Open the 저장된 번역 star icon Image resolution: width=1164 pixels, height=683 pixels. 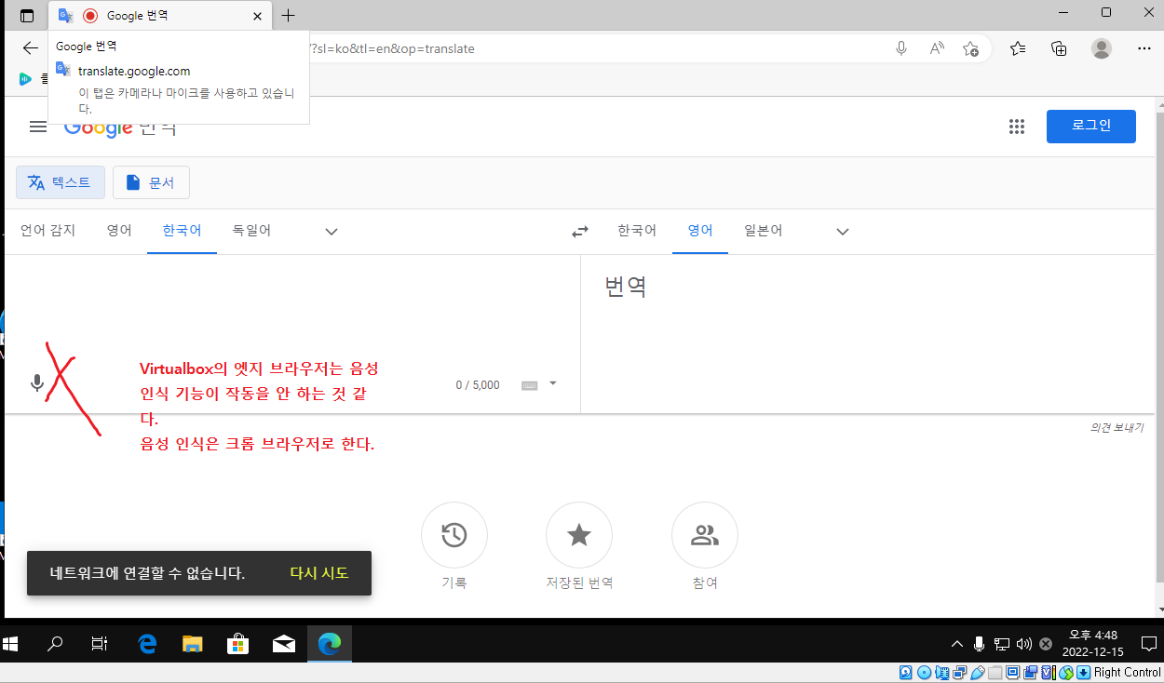[579, 535]
